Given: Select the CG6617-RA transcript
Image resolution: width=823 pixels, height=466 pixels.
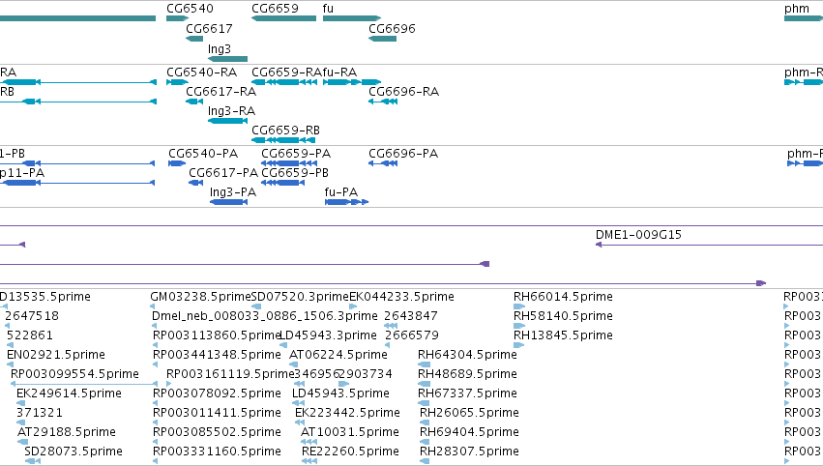Looking at the screenshot, I should click(x=194, y=102).
